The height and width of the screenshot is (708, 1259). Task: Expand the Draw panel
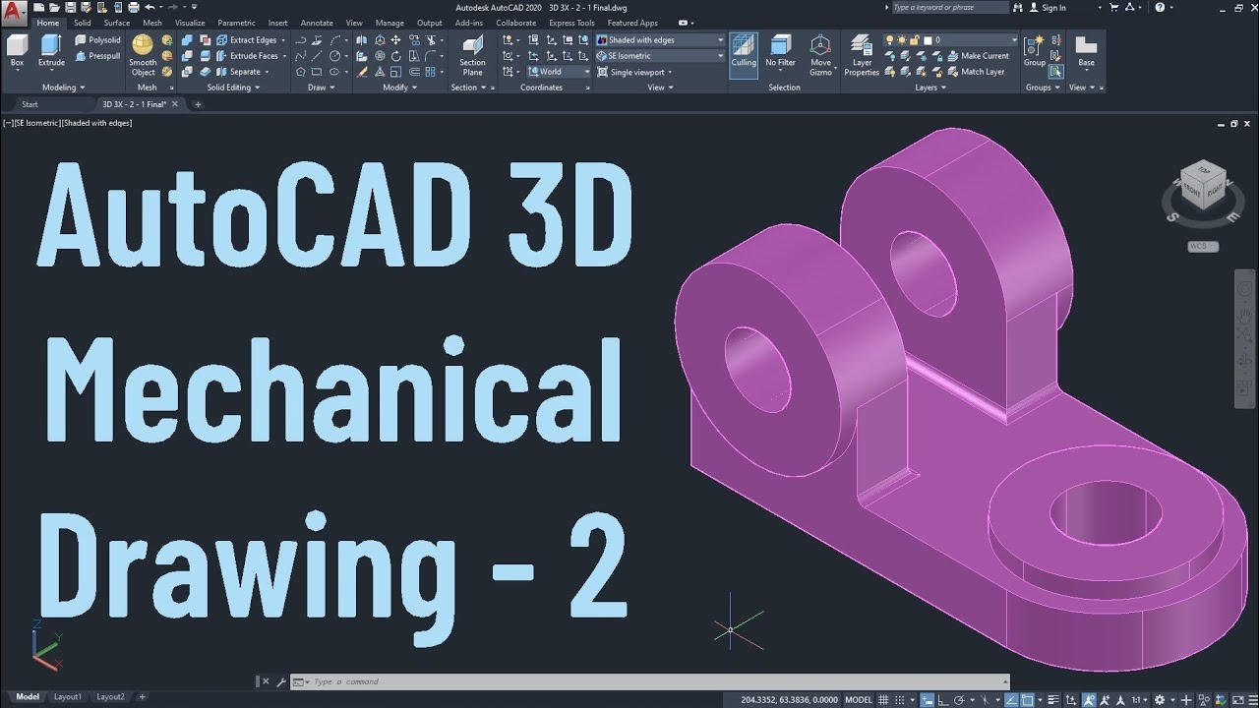point(321,88)
